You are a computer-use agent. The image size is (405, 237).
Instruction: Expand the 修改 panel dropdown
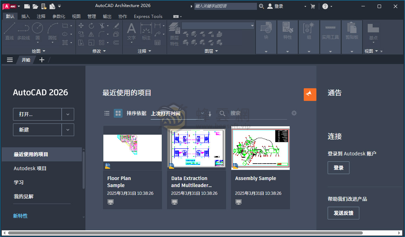click(x=99, y=51)
